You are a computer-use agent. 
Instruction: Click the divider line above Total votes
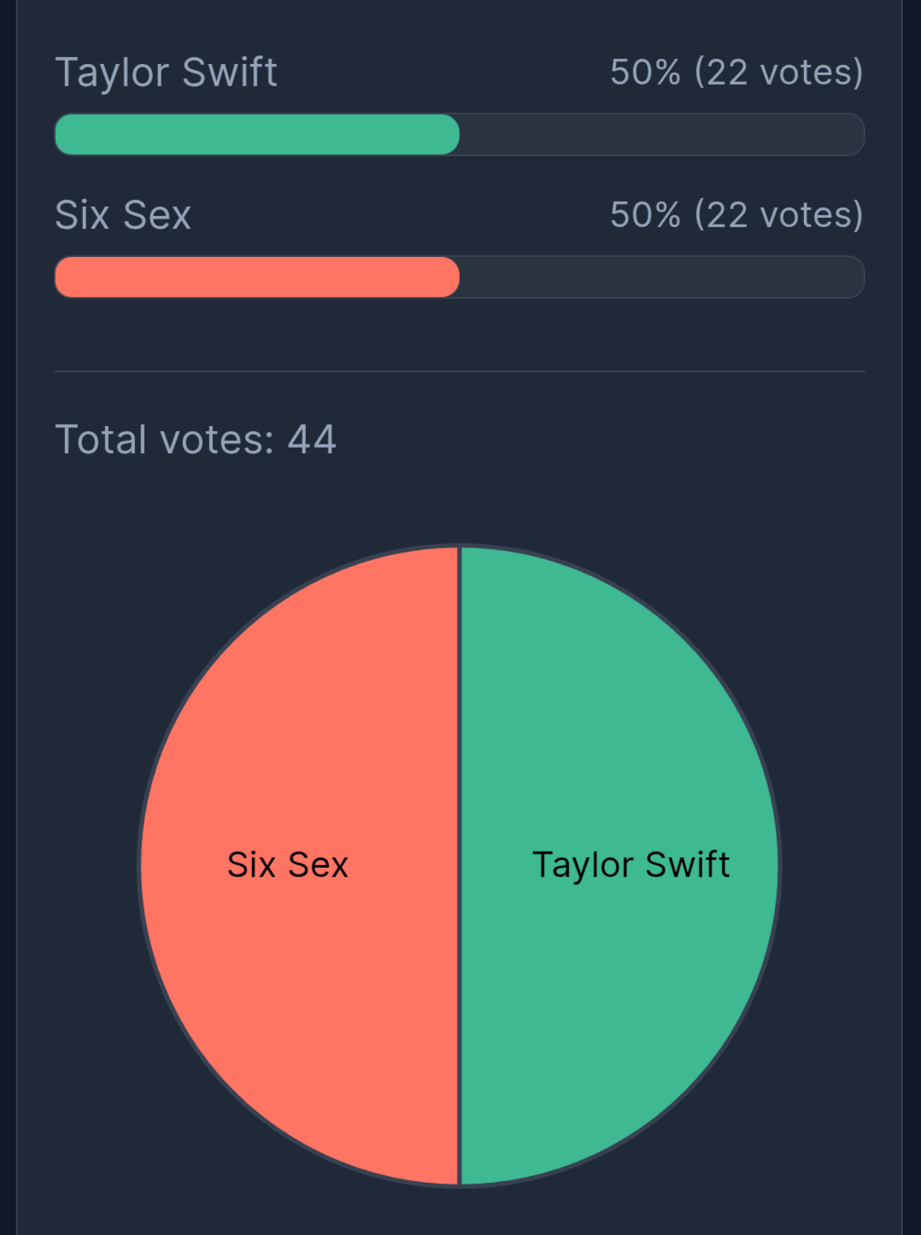click(x=460, y=372)
